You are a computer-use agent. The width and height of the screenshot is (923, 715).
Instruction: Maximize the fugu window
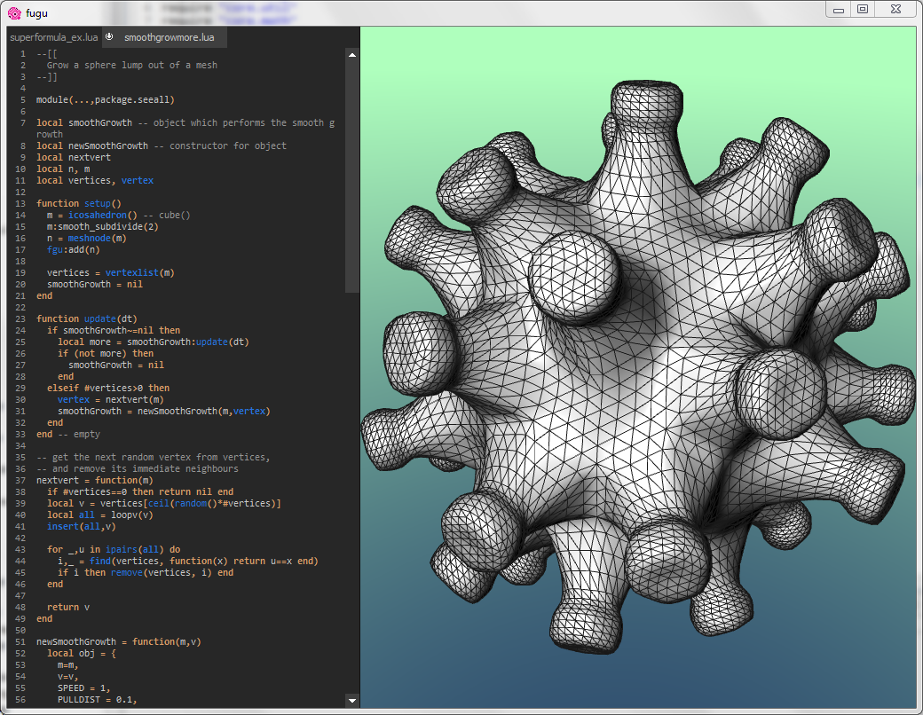(862, 9)
